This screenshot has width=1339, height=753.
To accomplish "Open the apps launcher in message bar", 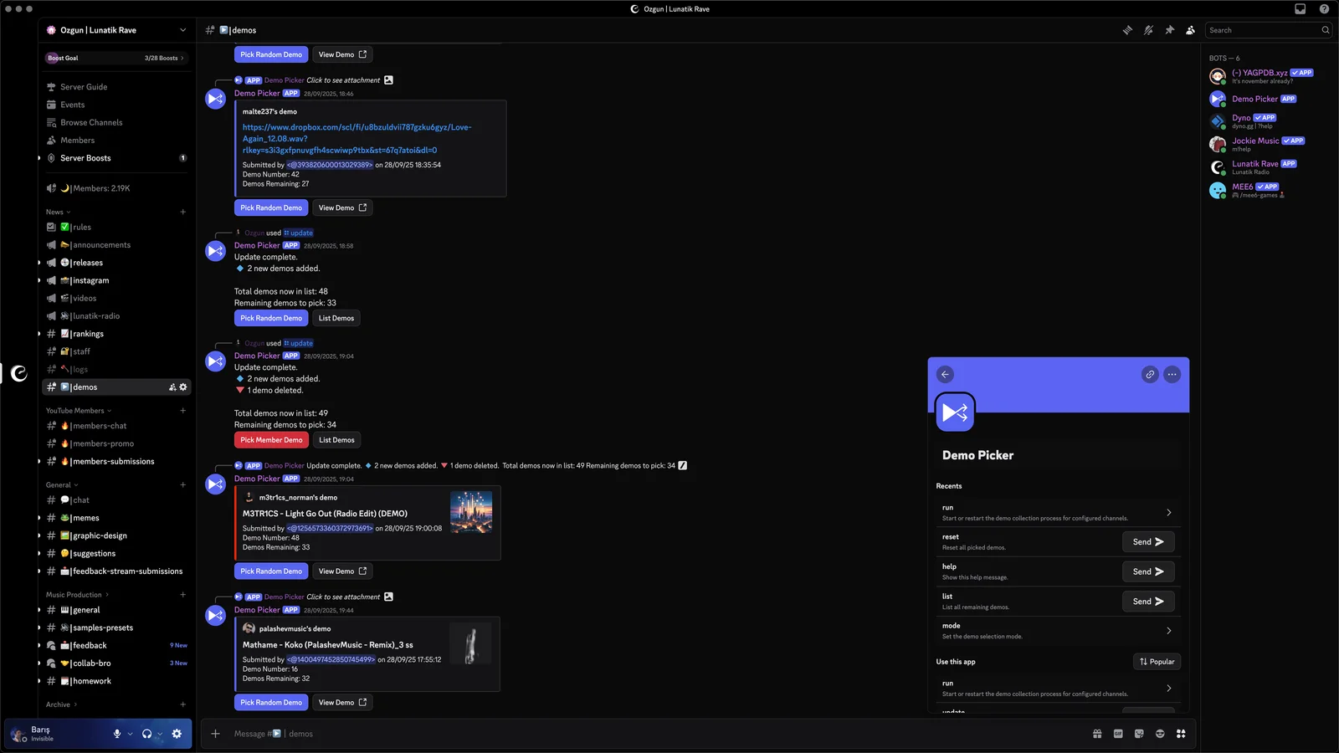I will 1181,734.
